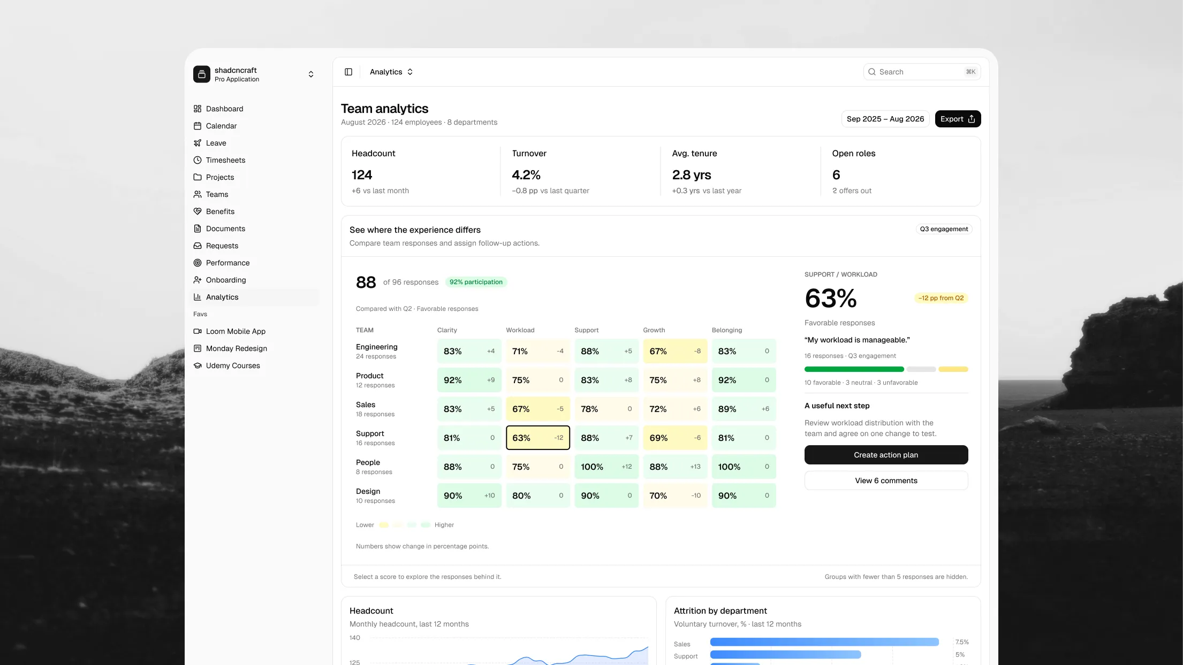Viewport: 1183px width, 665px height.
Task: Click the Calendar icon in sidebar
Action: (x=198, y=126)
